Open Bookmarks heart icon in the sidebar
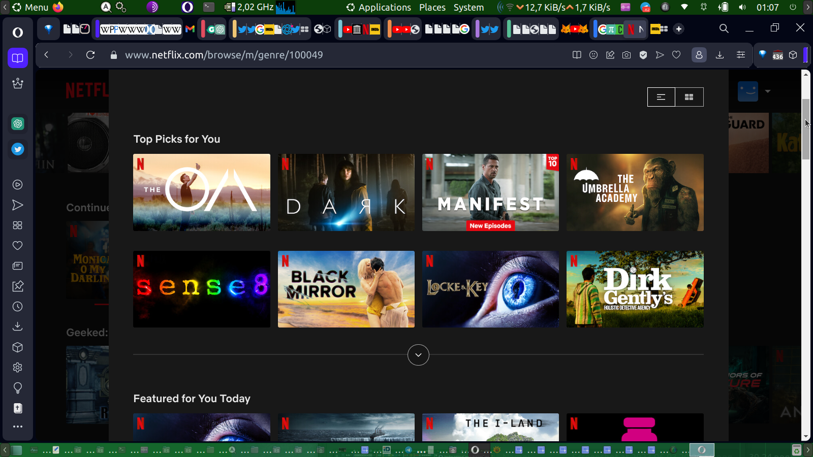Screen dimensions: 813x457 [18, 246]
